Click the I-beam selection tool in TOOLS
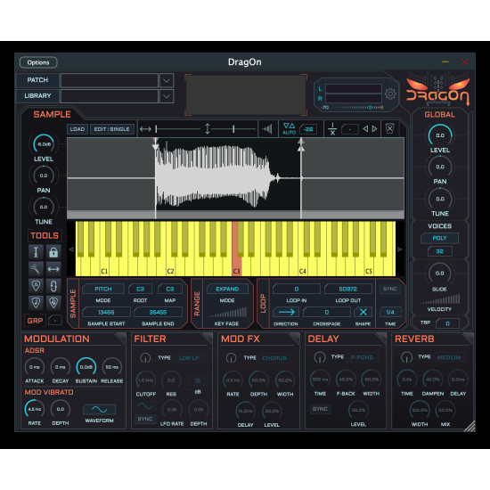The image size is (490, 490). click(36, 252)
